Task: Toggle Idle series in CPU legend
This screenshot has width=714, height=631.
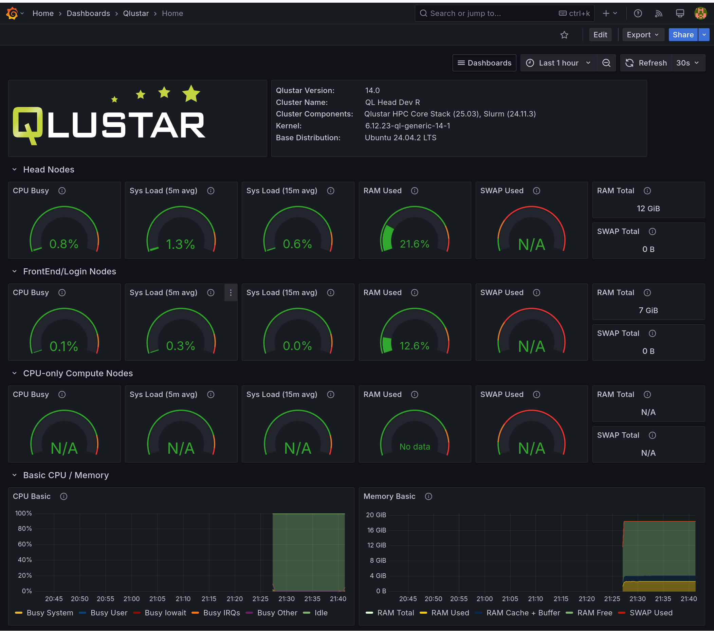Action: [321, 613]
